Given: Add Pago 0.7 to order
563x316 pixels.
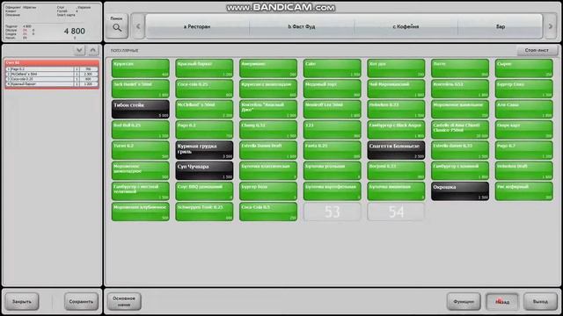Looking at the screenshot, I should tap(524, 150).
